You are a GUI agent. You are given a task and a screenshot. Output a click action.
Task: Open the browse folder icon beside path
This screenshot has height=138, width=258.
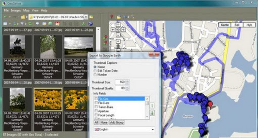[x=91, y=17]
